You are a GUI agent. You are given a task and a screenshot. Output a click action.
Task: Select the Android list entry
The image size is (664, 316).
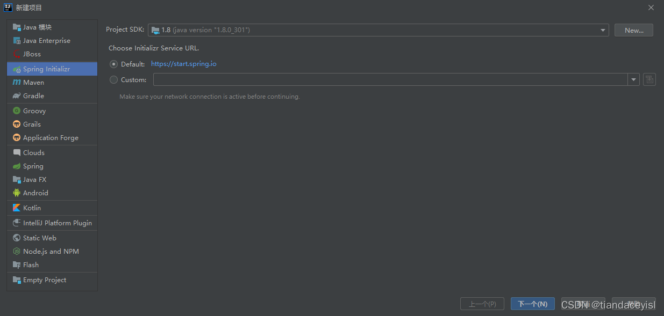click(52, 193)
